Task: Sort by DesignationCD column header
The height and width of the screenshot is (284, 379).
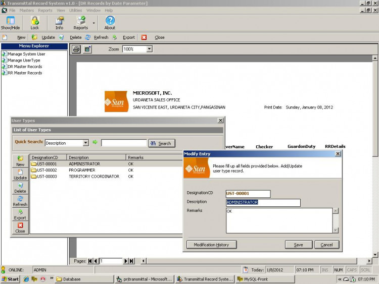Action: 48,157
